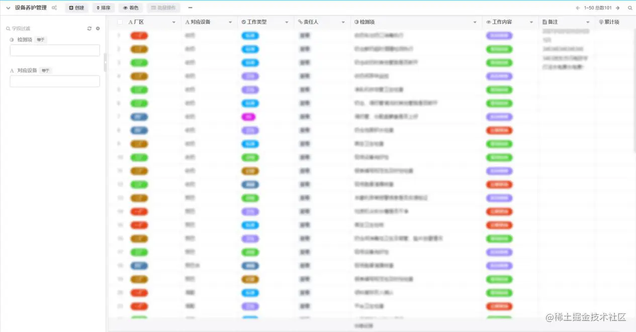Open the 责任人 column dropdown arrow
Screen dimensions: 636x332
coord(343,23)
